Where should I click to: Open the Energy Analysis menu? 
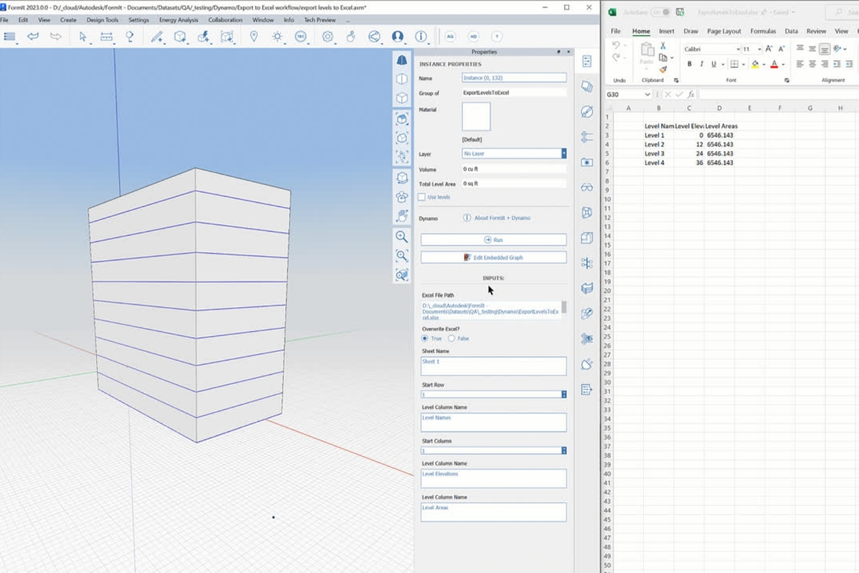pyautogui.click(x=179, y=20)
